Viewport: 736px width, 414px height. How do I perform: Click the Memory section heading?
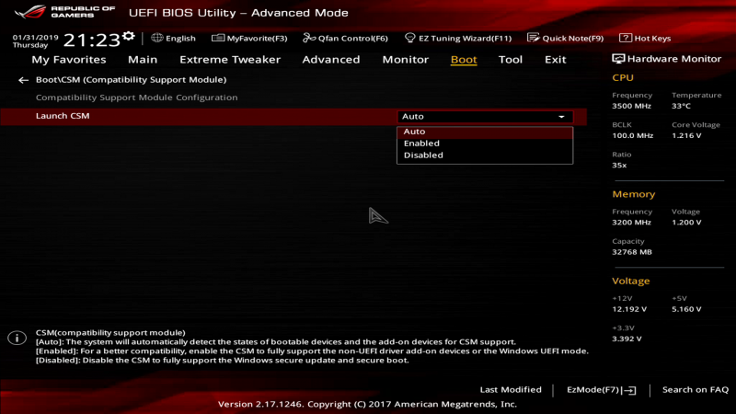pyautogui.click(x=633, y=194)
